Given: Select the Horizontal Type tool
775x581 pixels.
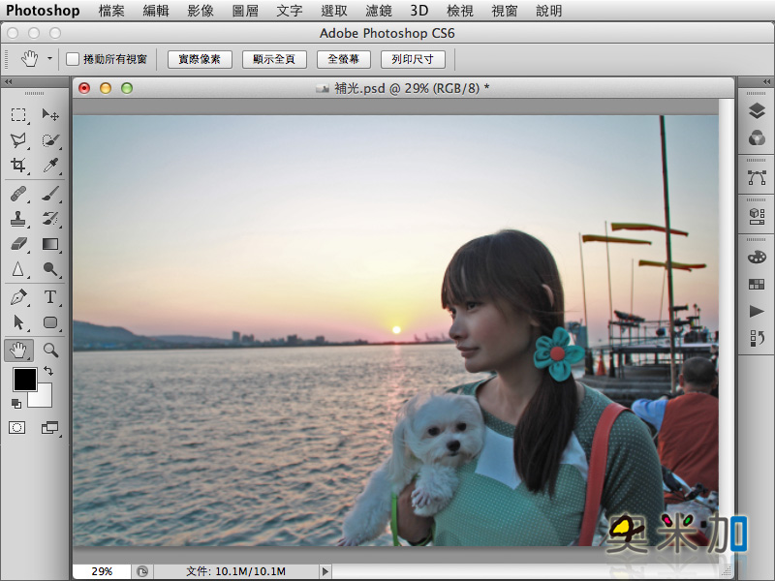Looking at the screenshot, I should (x=51, y=296).
